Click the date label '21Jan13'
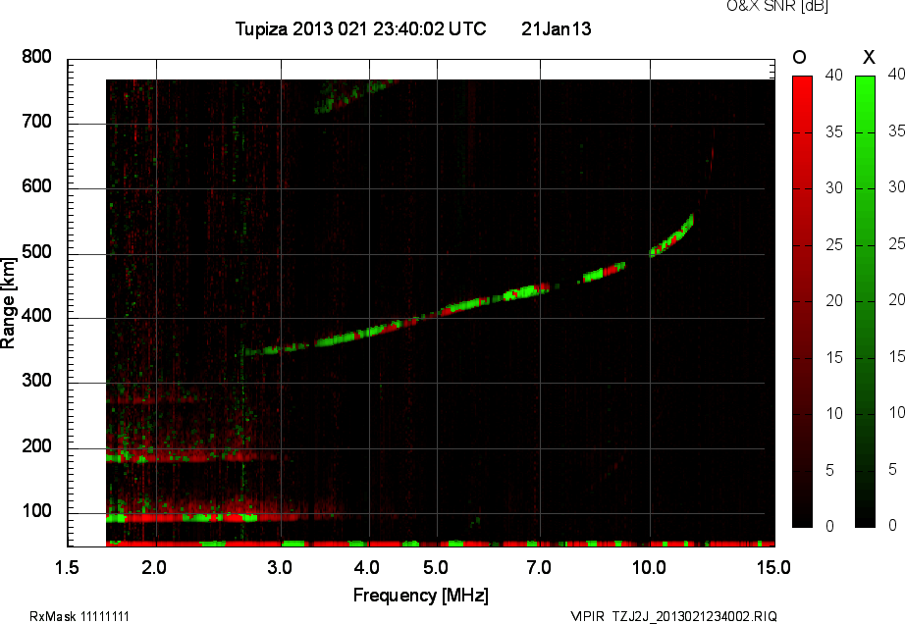905x624 pixels. [556, 28]
